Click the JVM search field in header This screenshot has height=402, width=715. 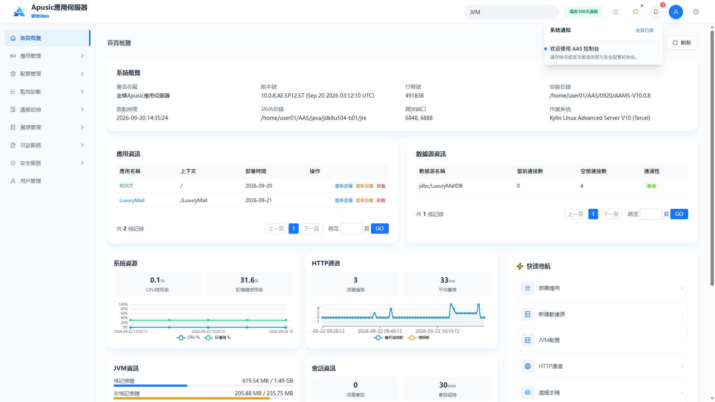click(x=511, y=12)
